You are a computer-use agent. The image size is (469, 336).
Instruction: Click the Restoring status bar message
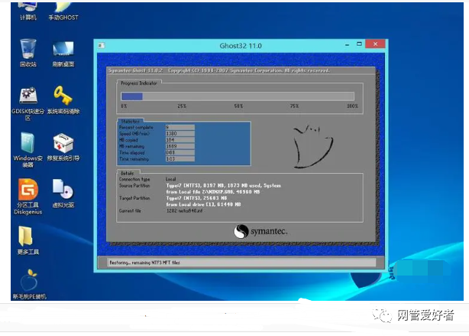145,263
